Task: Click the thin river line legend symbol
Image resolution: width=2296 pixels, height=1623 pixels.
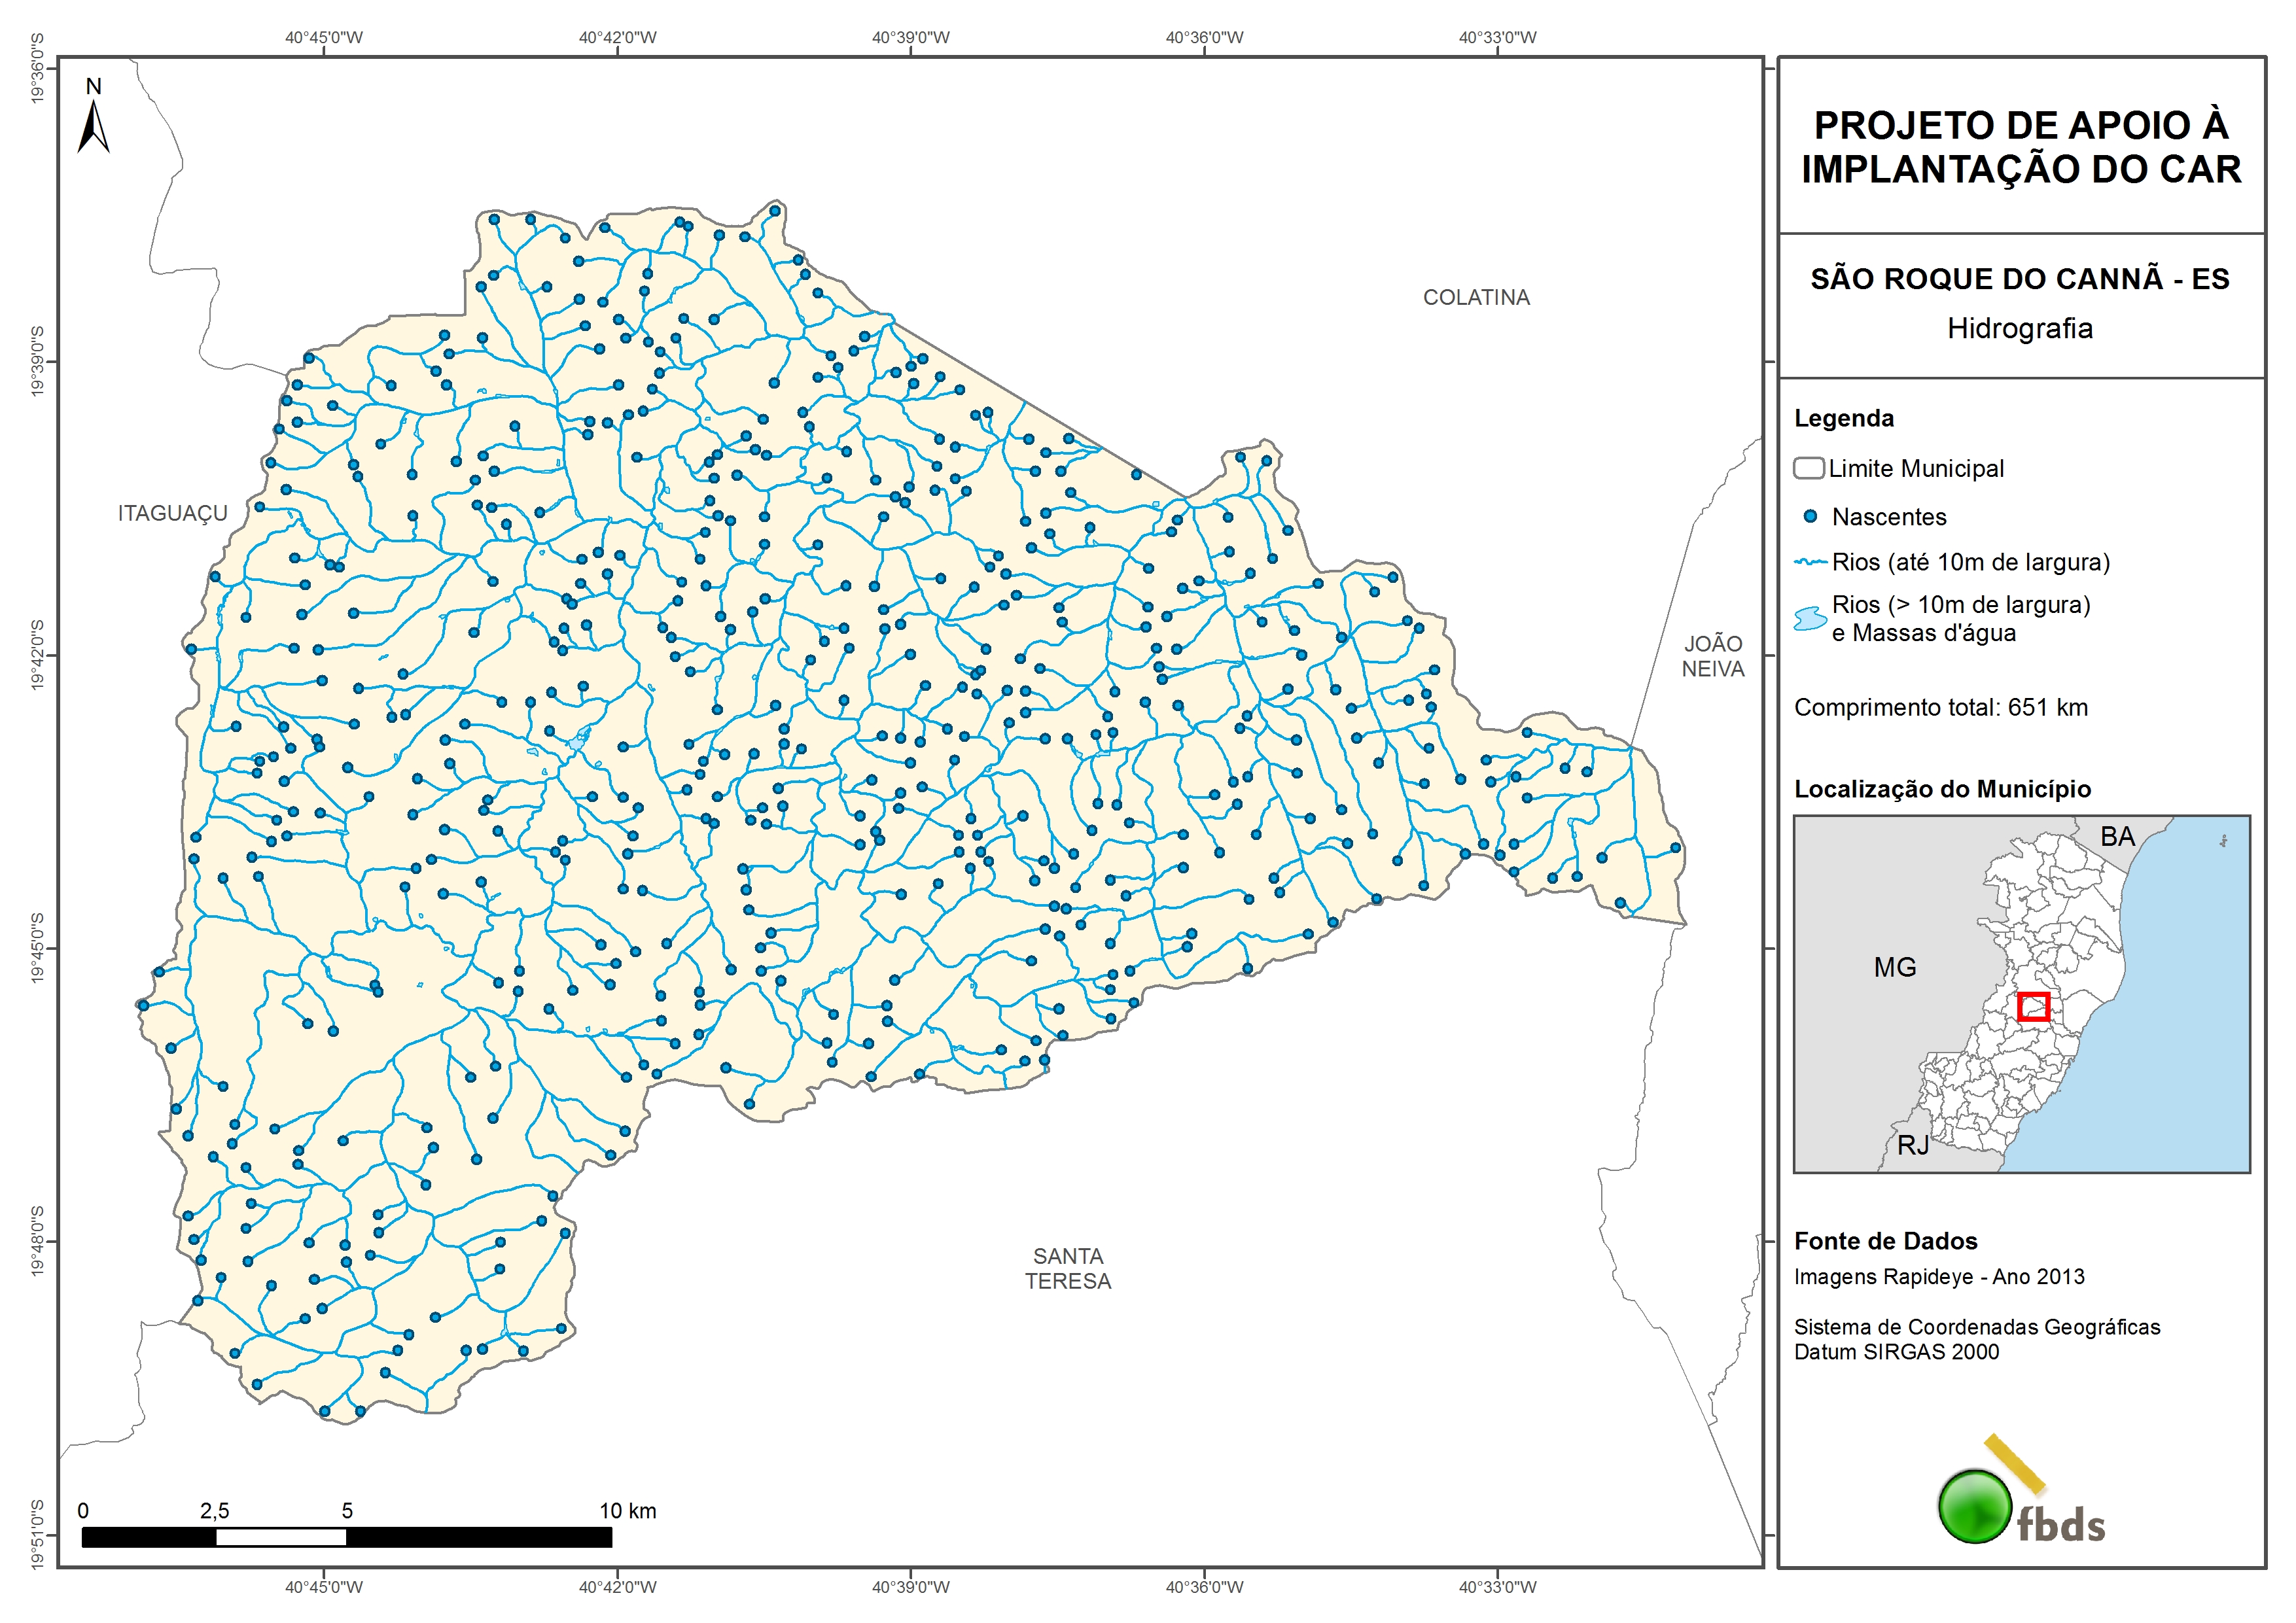Action: pyautogui.click(x=1810, y=562)
